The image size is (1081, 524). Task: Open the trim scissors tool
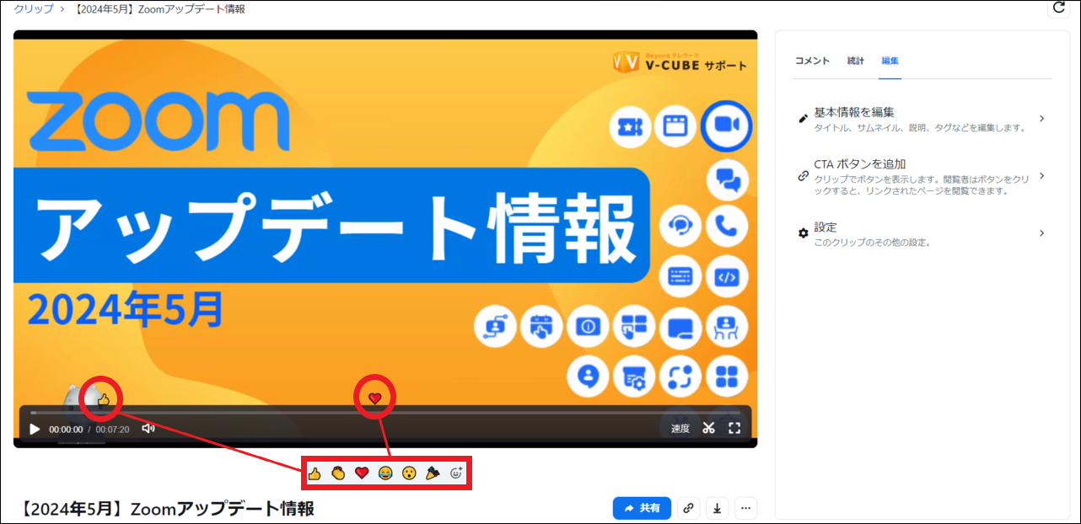(708, 428)
